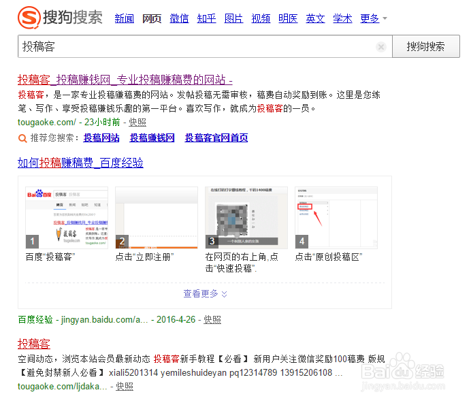Select the 英文 tab

coord(315,18)
